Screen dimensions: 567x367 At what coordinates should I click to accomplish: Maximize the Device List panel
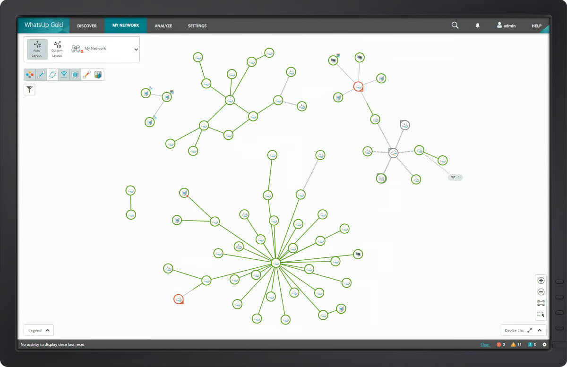point(530,331)
